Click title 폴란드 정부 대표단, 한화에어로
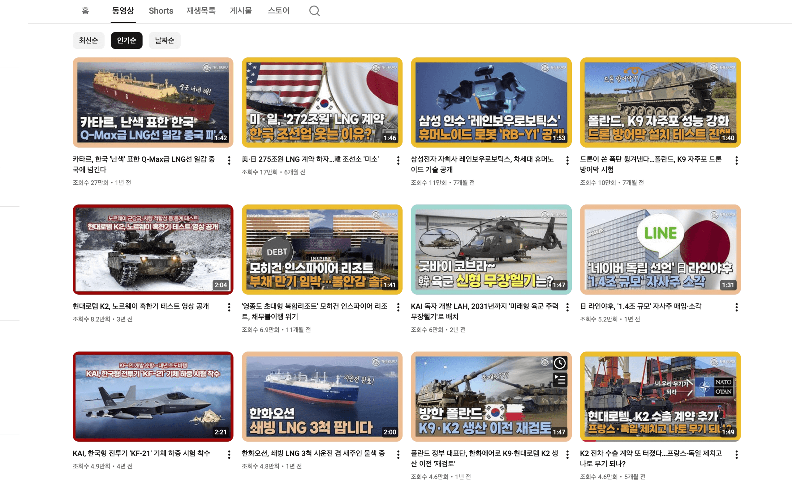792x482 pixels. click(x=484, y=458)
